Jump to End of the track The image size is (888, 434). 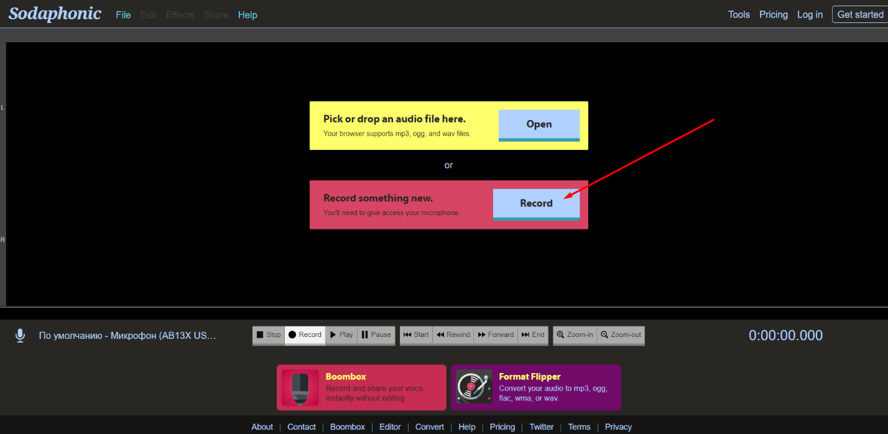pyautogui.click(x=533, y=335)
